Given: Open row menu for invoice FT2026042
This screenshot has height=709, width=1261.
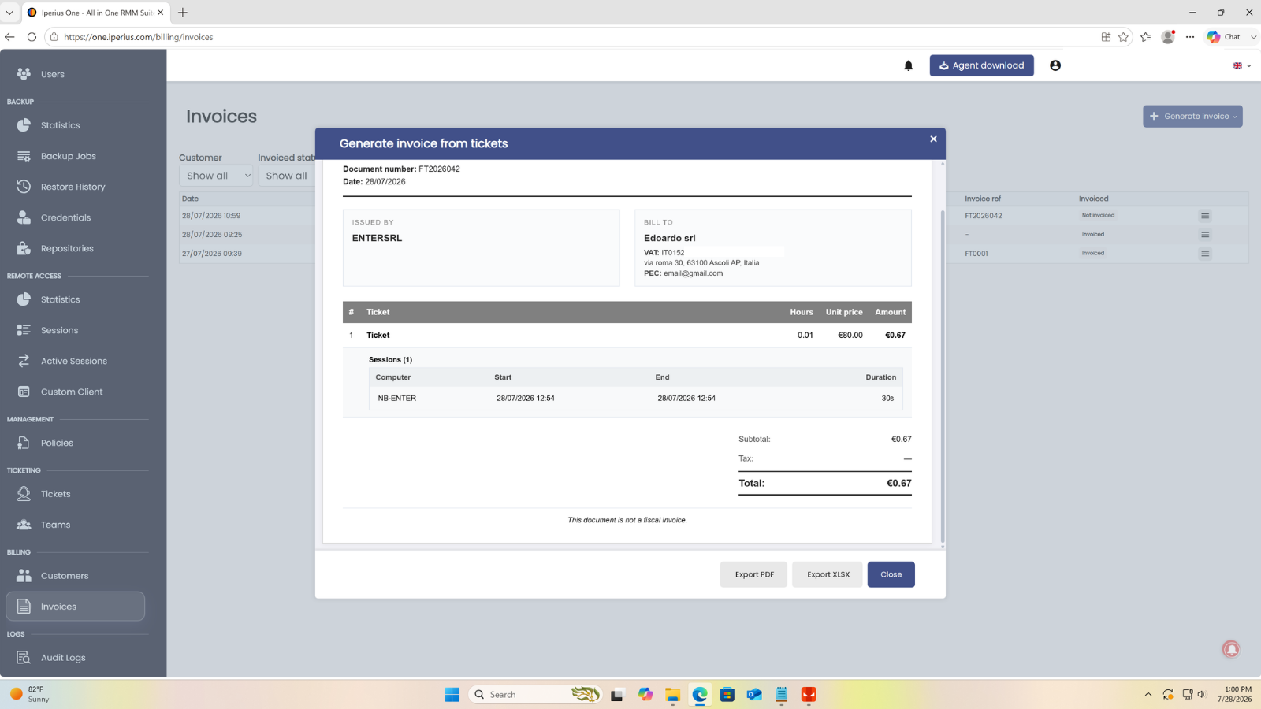Looking at the screenshot, I should [1205, 216].
